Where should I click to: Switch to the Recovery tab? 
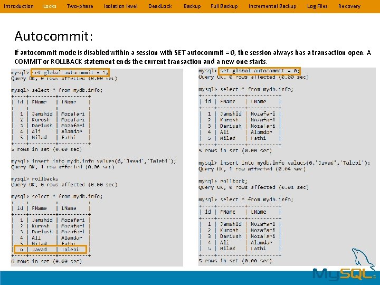349,6
